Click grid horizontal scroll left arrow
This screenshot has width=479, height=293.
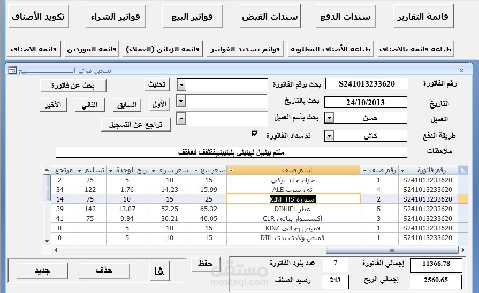pyautogui.click(x=55, y=250)
